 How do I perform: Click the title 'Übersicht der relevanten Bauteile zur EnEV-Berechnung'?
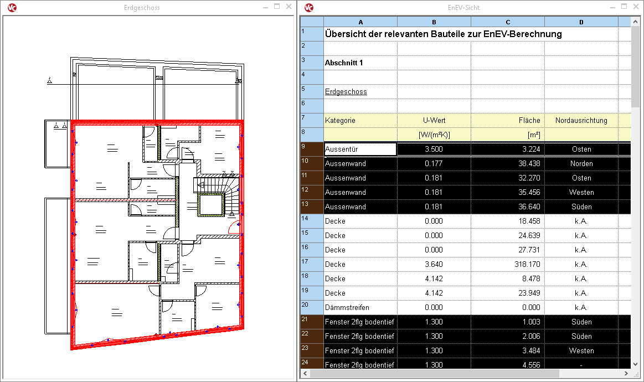tap(443, 34)
